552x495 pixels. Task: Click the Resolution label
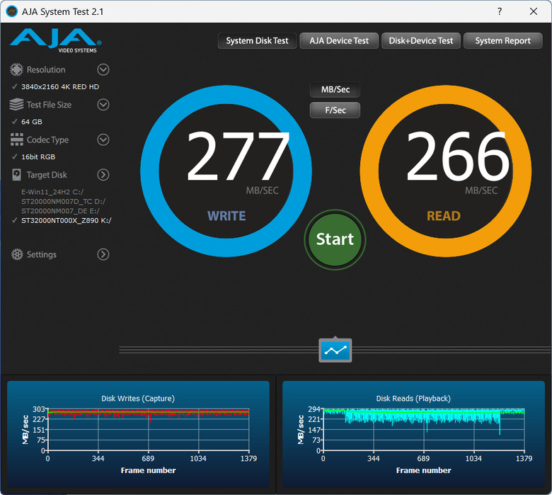pos(46,70)
